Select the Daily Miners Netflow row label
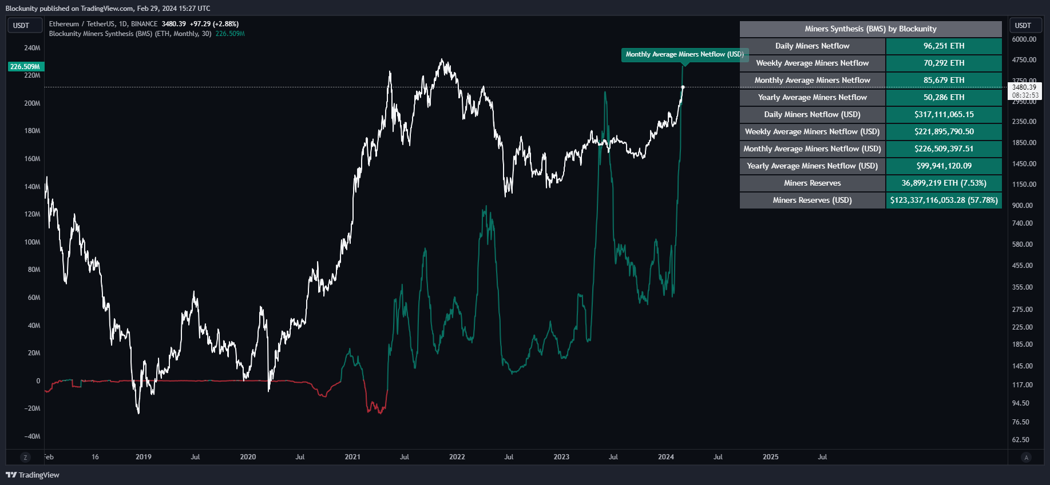Screen dimensions: 1050x485 click(x=813, y=46)
